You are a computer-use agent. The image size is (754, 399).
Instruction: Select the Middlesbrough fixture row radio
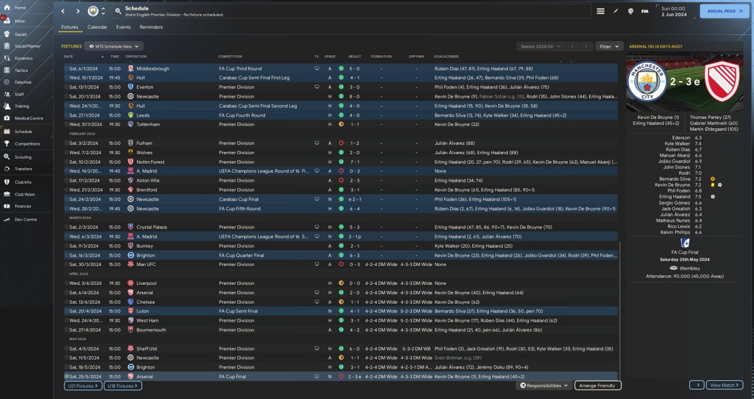coord(67,68)
